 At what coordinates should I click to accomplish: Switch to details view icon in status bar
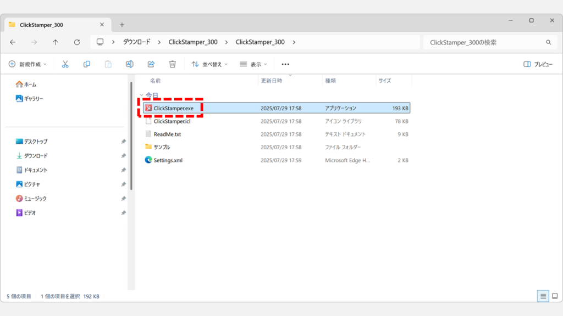pos(543,296)
